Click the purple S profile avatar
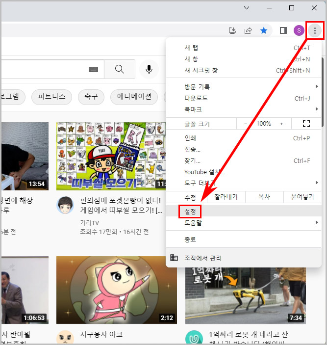The height and width of the screenshot is (345, 327). pyautogui.click(x=299, y=30)
